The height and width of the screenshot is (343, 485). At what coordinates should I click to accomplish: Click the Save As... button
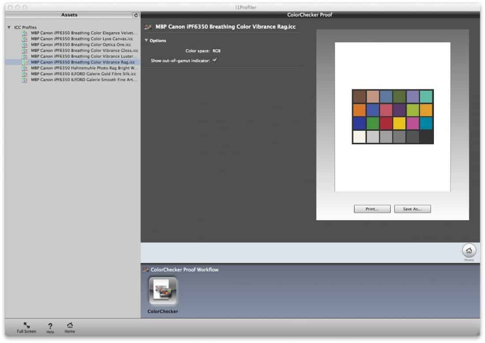(x=412, y=209)
